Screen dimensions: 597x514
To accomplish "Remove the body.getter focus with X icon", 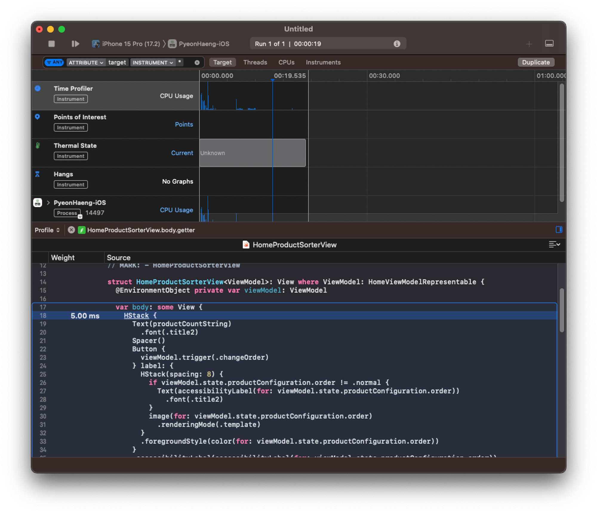I will pyautogui.click(x=71, y=230).
